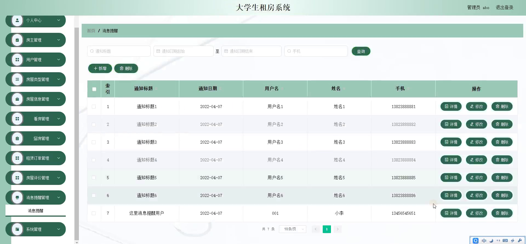The width and height of the screenshot is (526, 244).
Task: Expand 房屋类型管理 menu chevron
Action: click(x=58, y=79)
